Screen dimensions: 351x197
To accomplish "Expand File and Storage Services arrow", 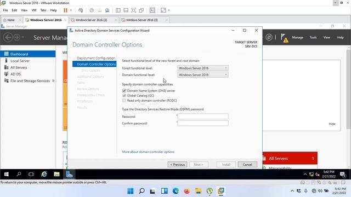I will (x=53, y=81).
